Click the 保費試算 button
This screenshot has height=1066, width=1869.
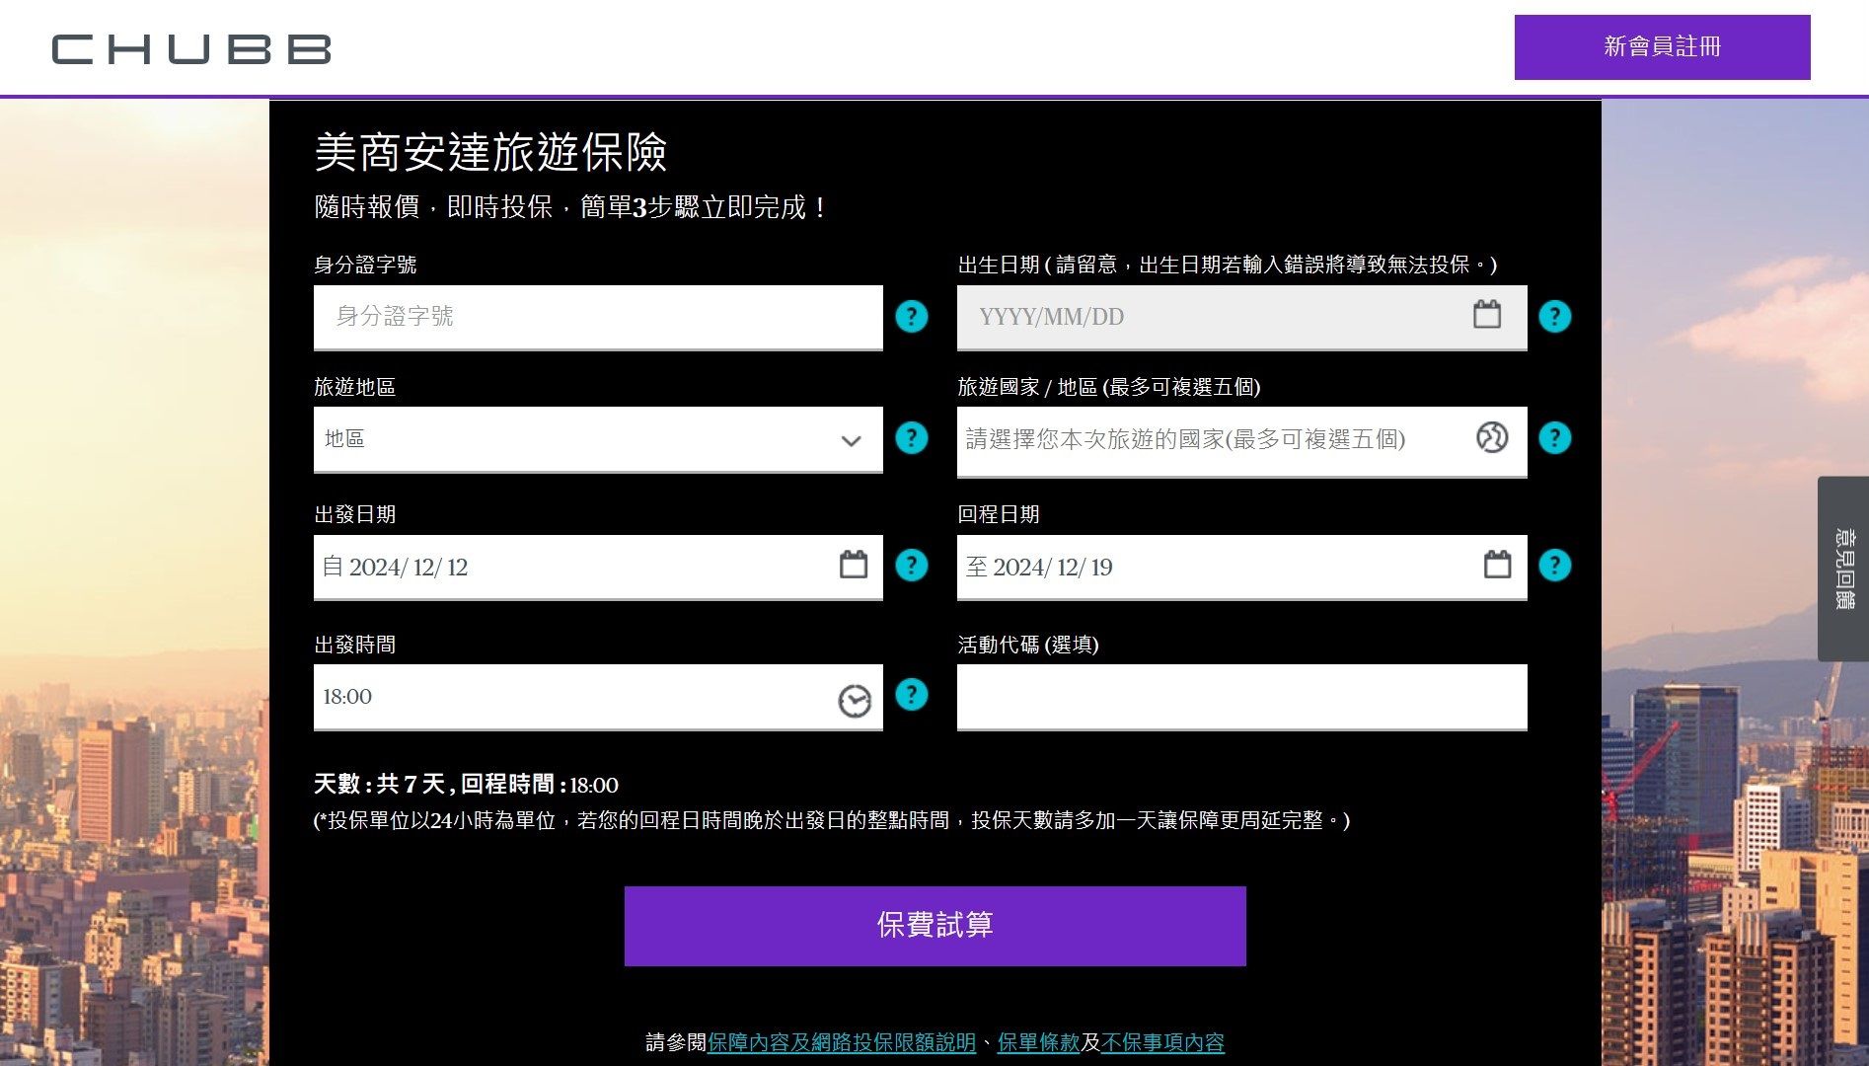point(934,926)
